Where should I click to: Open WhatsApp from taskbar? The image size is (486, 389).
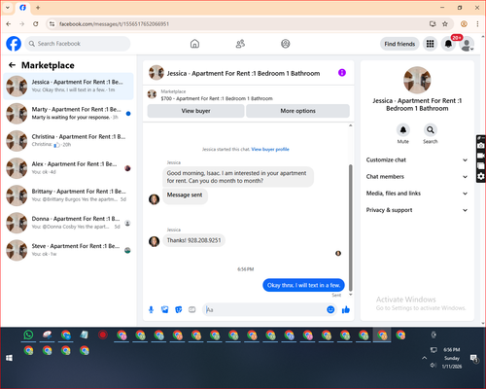tap(28, 335)
